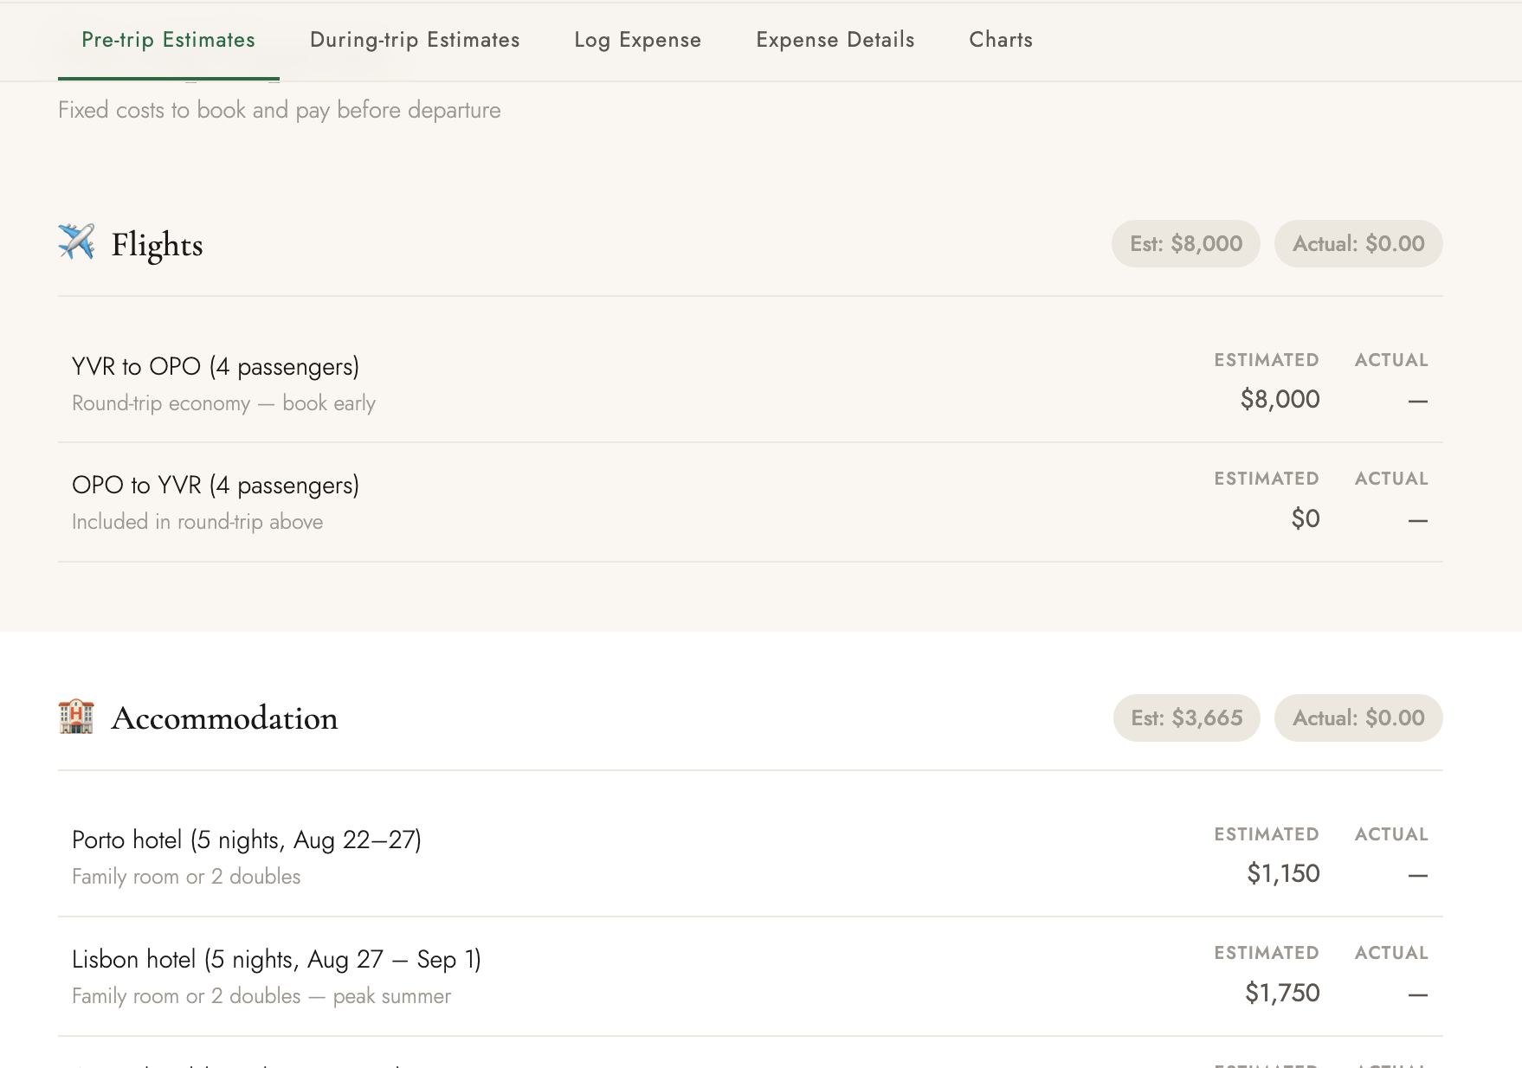
Task: Click the Accommodation Est: $3,665 badge
Action: click(x=1186, y=718)
